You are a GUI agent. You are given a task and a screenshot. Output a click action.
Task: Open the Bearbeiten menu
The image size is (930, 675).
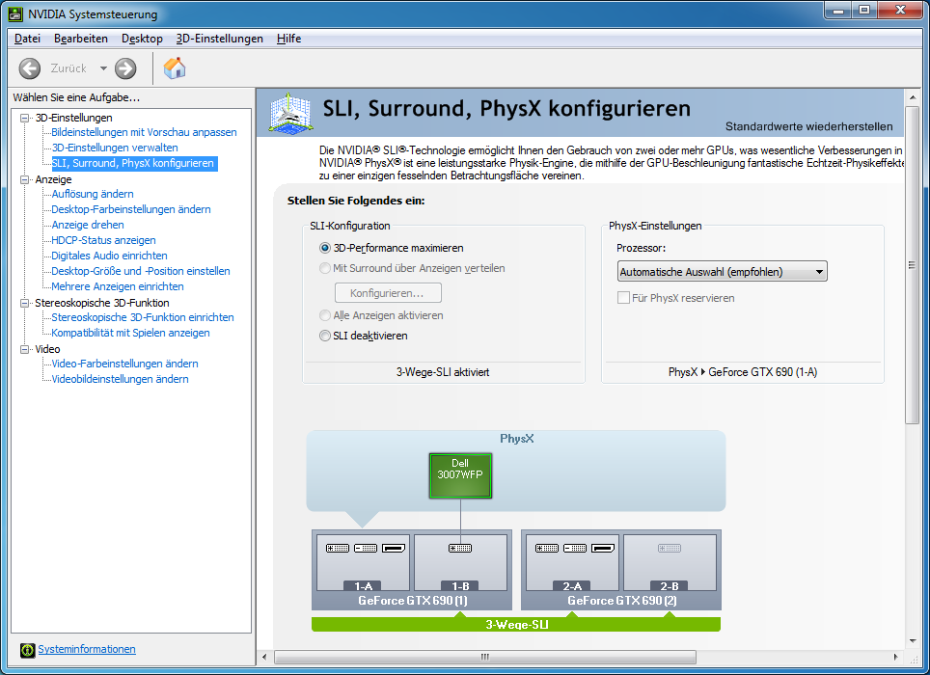(81, 39)
